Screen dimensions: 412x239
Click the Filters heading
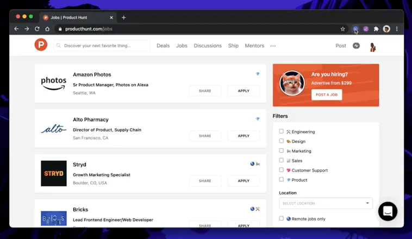click(280, 116)
